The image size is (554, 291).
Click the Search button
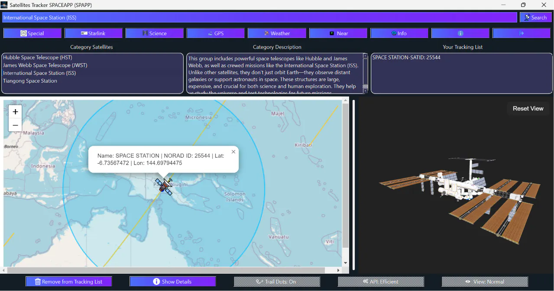click(535, 17)
